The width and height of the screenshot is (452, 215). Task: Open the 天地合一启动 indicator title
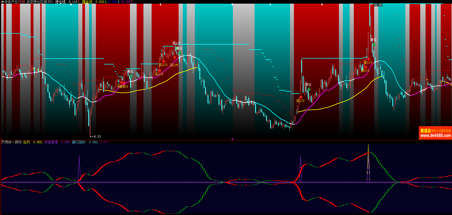click(12, 142)
